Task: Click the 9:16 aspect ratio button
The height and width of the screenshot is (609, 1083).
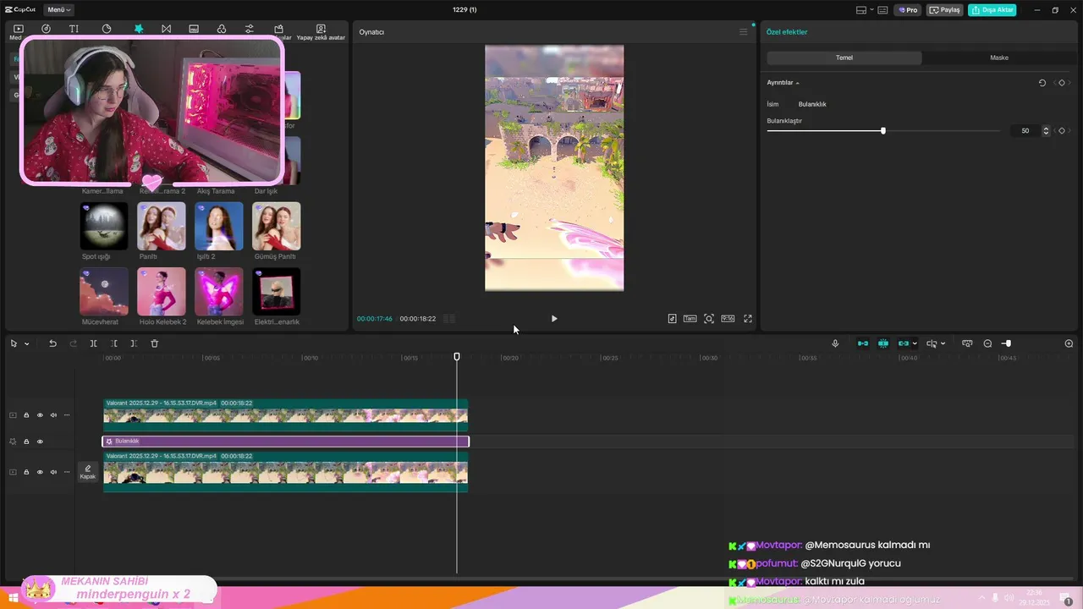Action: point(728,319)
